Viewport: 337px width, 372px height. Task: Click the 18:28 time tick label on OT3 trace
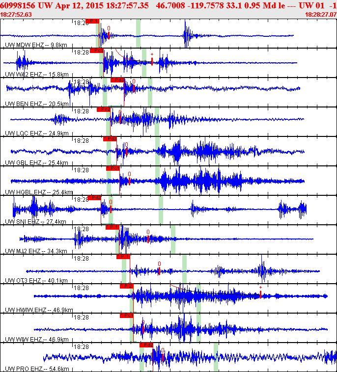point(81,258)
